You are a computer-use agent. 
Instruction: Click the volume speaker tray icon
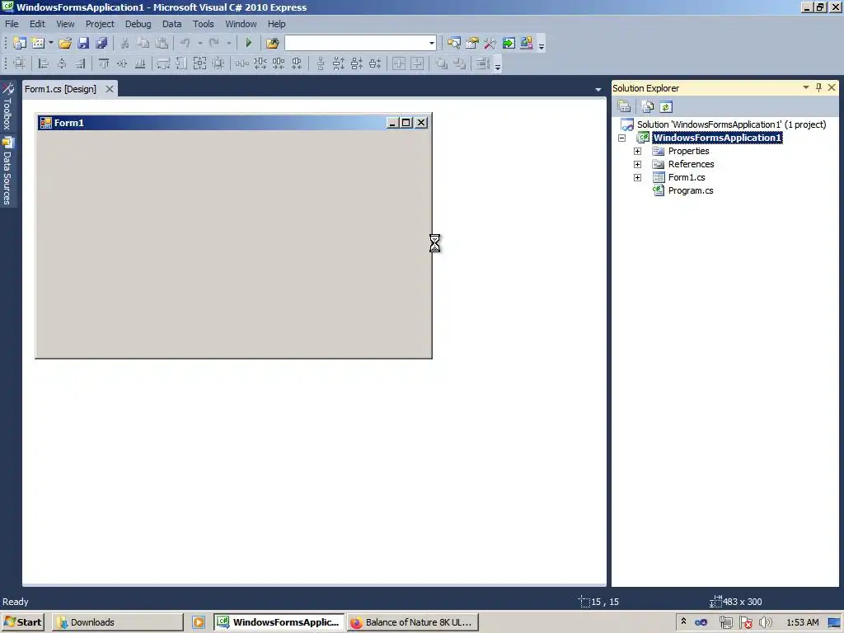point(765,623)
